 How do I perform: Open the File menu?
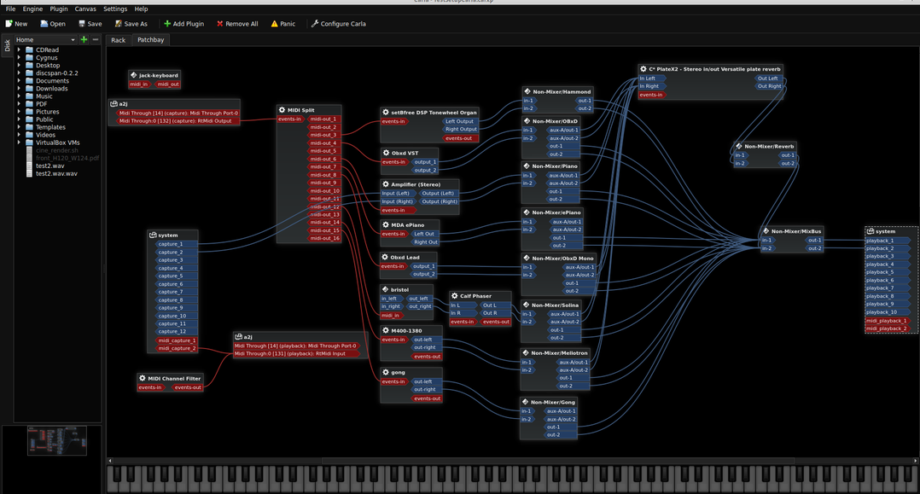point(10,9)
